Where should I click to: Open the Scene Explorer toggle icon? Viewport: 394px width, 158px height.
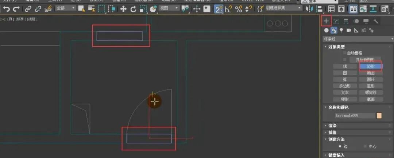[331, 9]
